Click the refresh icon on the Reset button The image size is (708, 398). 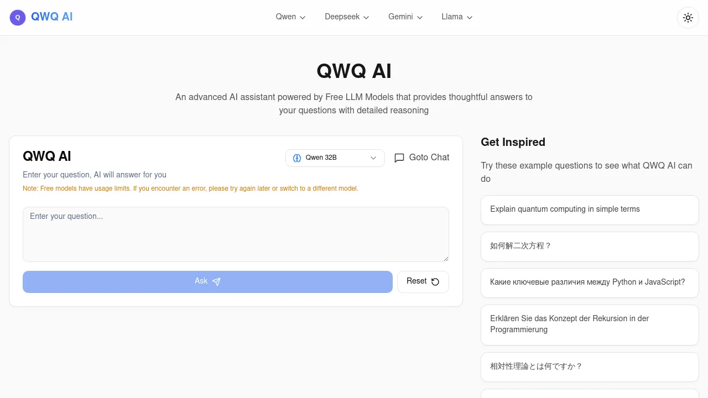(x=435, y=282)
